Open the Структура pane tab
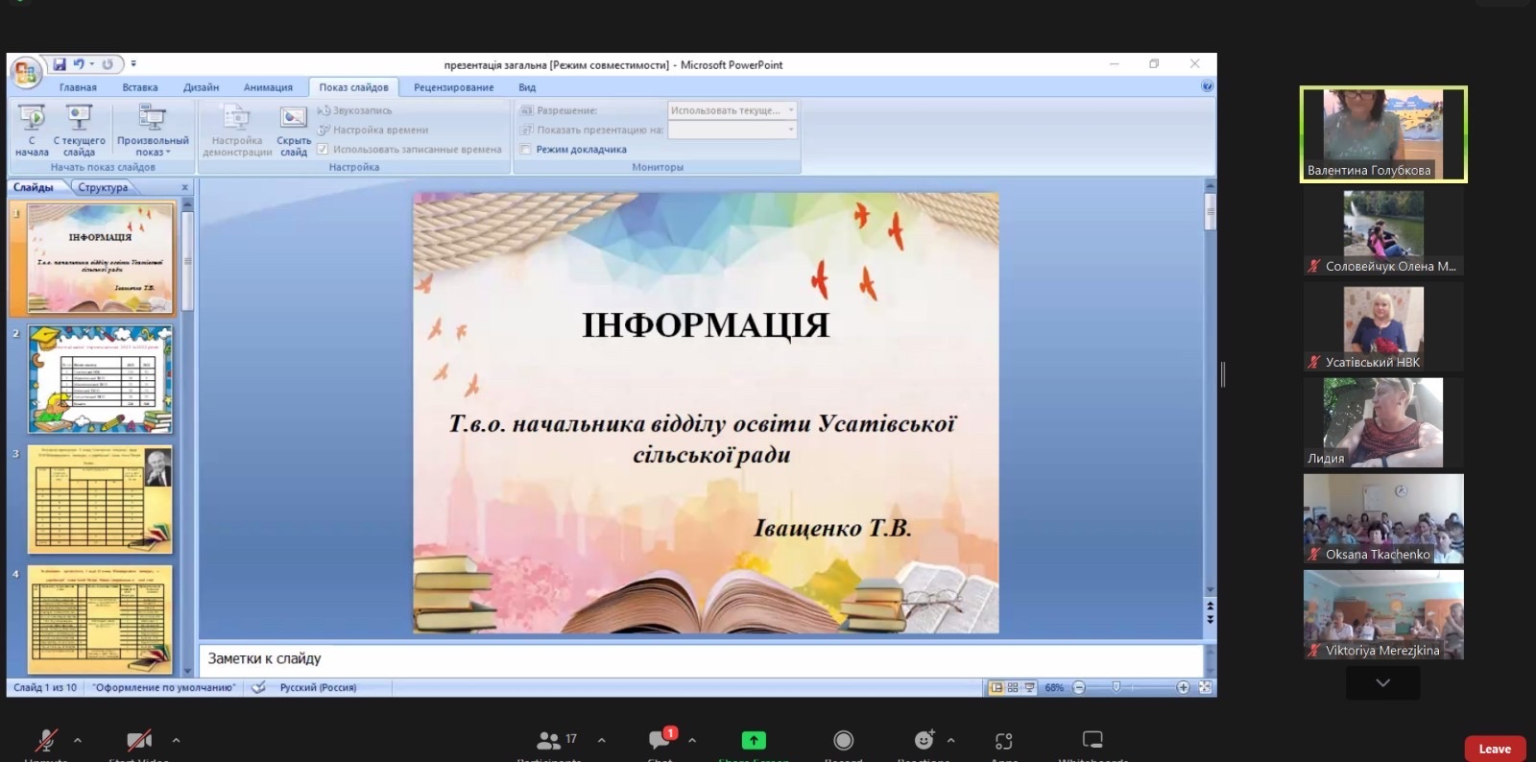 (x=103, y=187)
